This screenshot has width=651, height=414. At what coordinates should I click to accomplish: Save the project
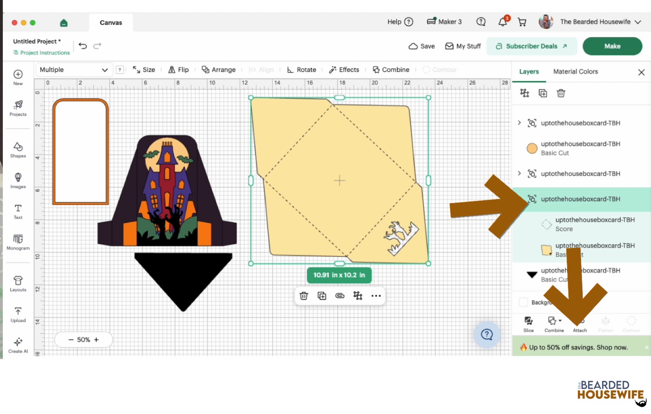[422, 46]
